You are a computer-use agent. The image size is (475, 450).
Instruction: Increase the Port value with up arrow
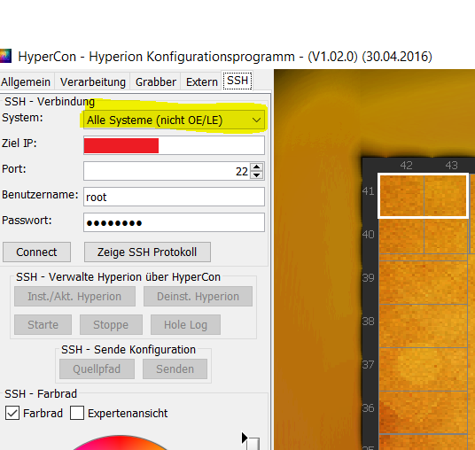click(x=257, y=167)
